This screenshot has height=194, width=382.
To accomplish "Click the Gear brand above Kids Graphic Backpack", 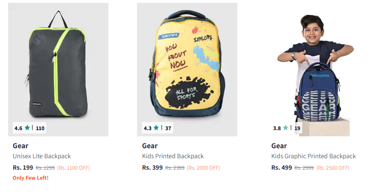I will 279,146.
